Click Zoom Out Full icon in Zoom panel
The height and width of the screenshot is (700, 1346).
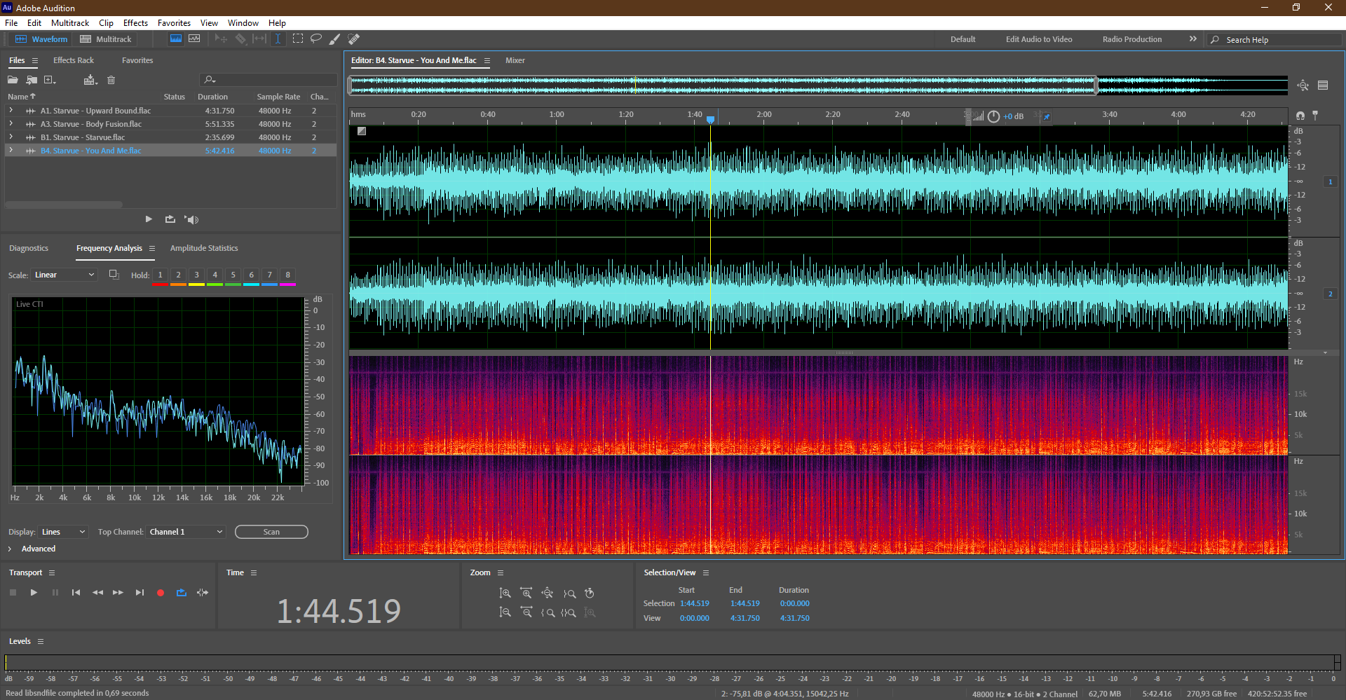(548, 593)
